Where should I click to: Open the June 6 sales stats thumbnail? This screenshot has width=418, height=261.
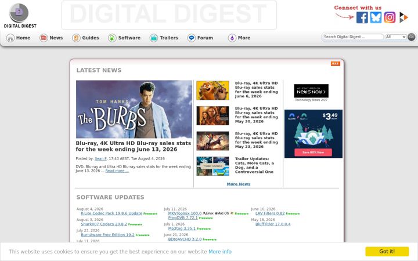(x=212, y=90)
